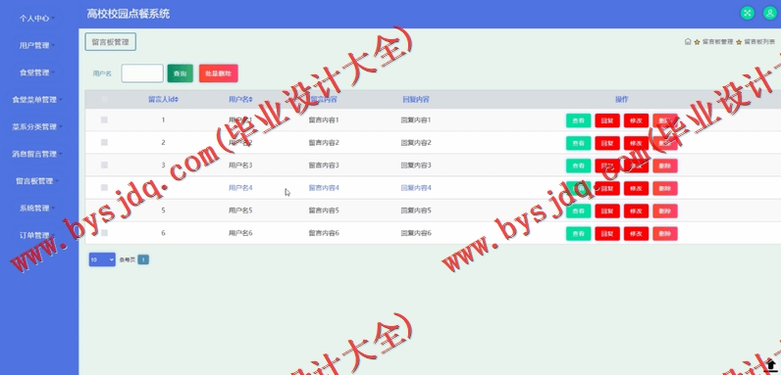Click the 高校校园点餐系统 title
The height and width of the screenshot is (375, 781).
(x=129, y=14)
